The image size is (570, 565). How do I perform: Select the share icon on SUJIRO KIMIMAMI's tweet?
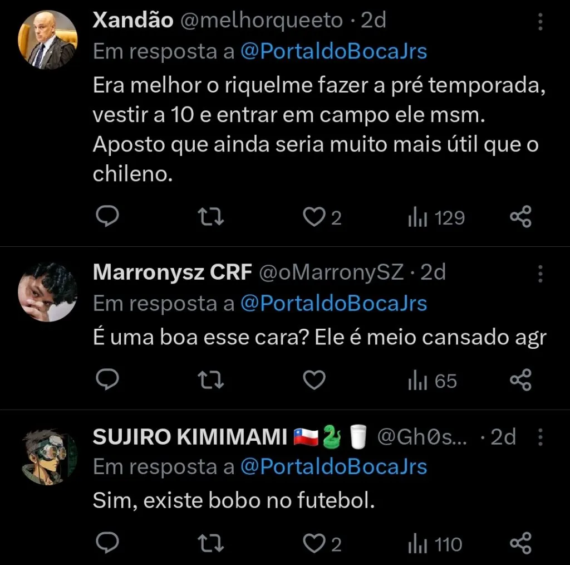pyautogui.click(x=521, y=543)
